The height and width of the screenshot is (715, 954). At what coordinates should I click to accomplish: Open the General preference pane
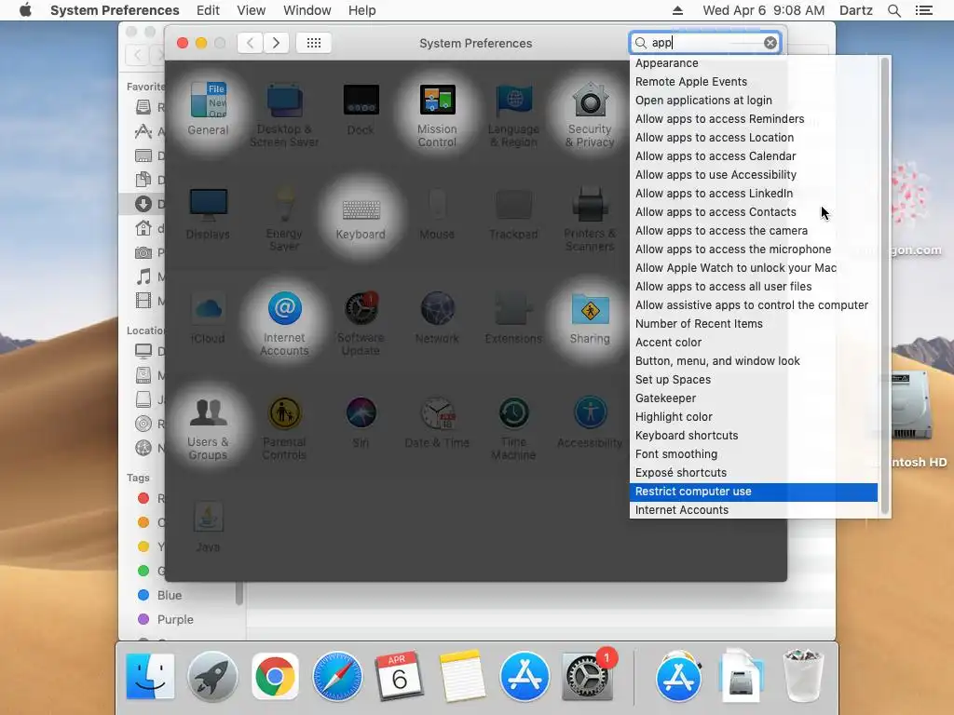click(x=208, y=108)
